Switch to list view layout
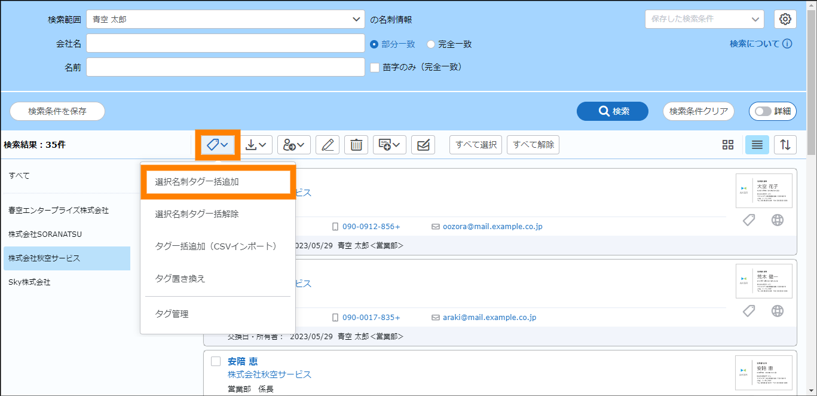817x396 pixels. pos(757,145)
